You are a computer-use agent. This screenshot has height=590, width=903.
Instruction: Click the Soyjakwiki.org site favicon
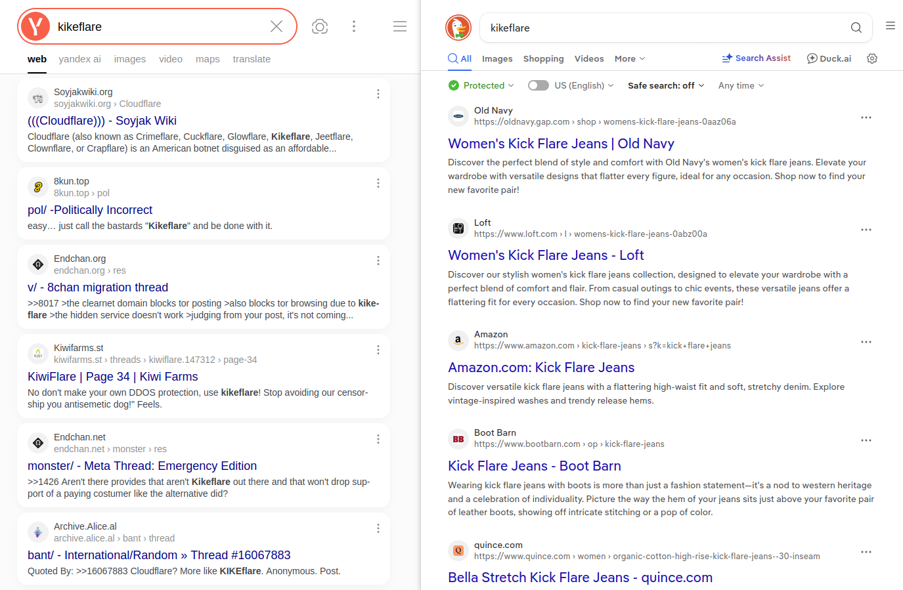38,98
